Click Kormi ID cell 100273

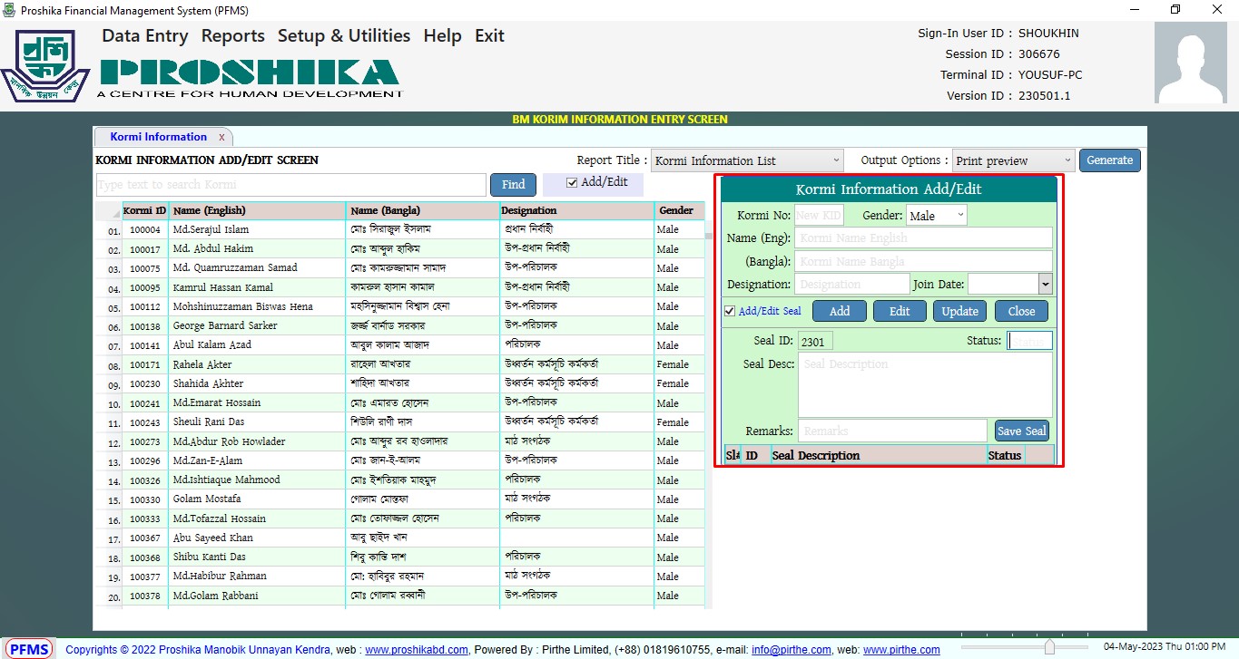pos(145,441)
